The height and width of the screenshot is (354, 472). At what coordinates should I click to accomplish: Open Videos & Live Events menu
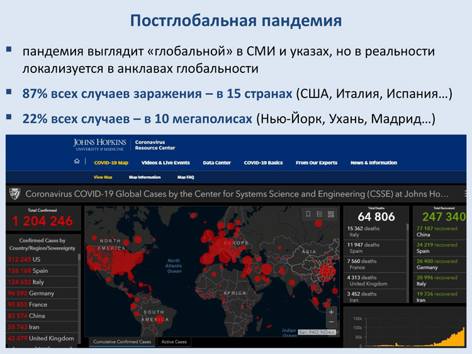[166, 163]
